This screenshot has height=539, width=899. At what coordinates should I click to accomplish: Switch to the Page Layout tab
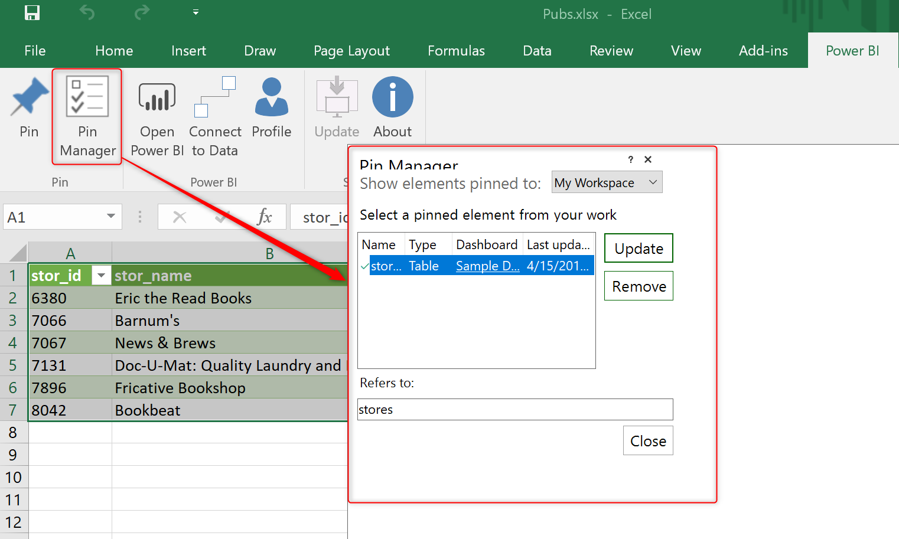click(x=351, y=51)
